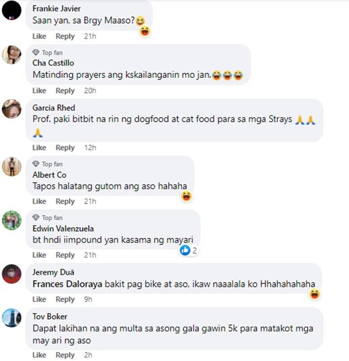Open Cha Castillo's profile avatar
Image resolution: width=349 pixels, height=361 pixels.
click(x=12, y=55)
